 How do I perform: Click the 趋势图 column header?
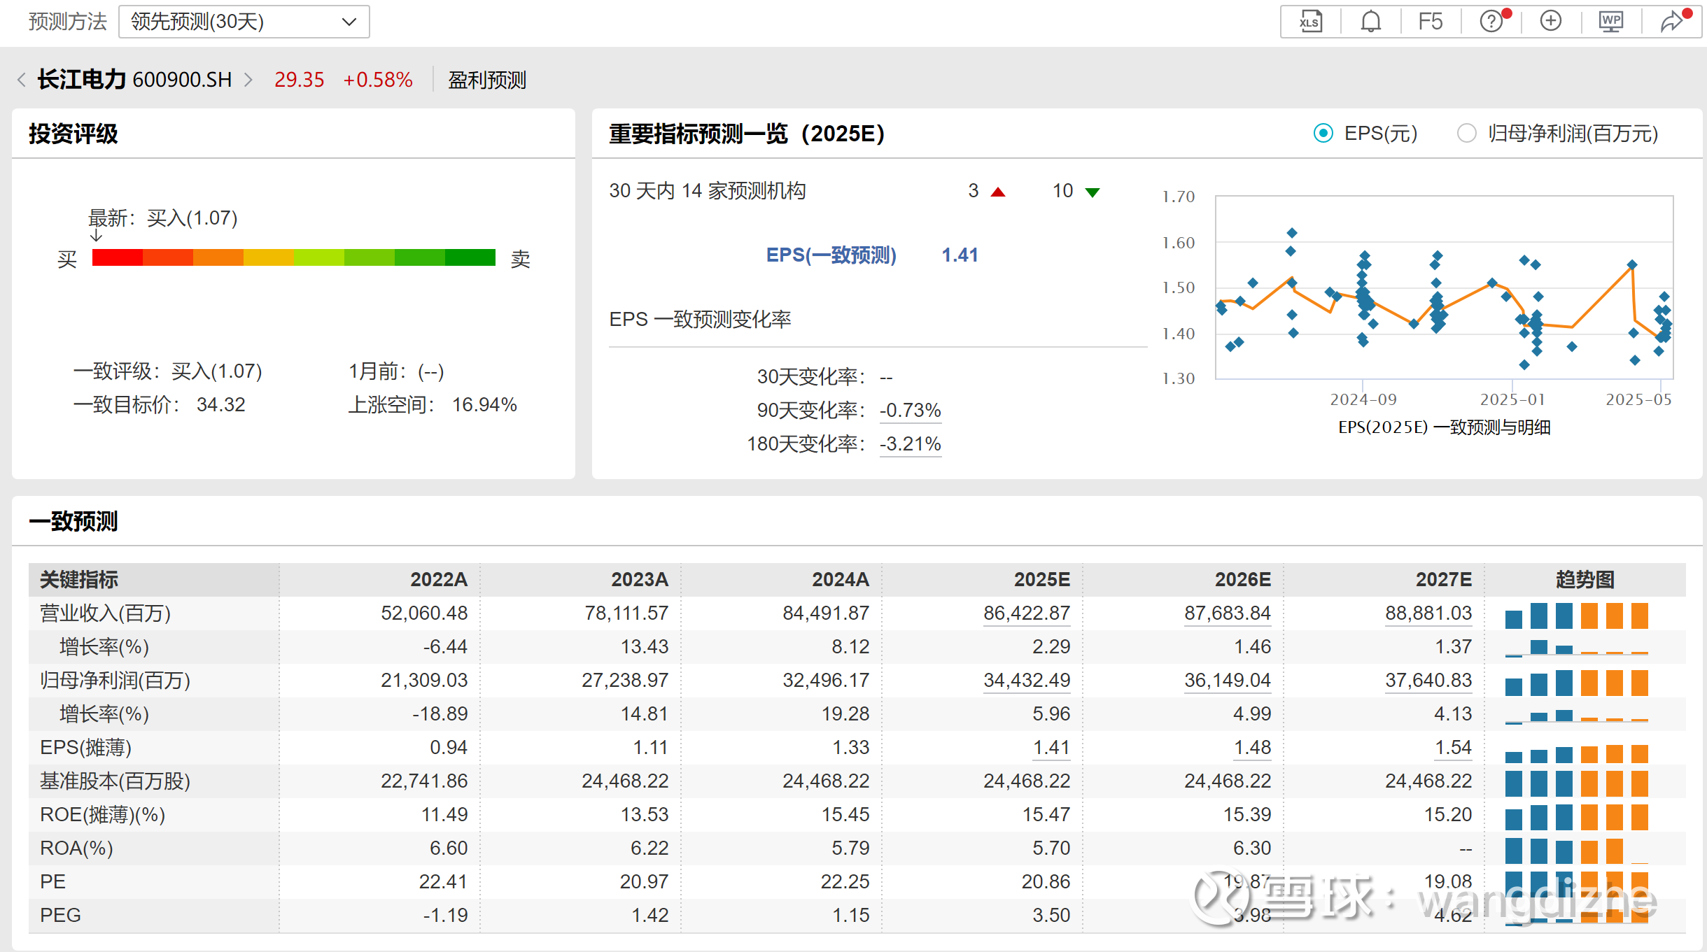click(1585, 579)
